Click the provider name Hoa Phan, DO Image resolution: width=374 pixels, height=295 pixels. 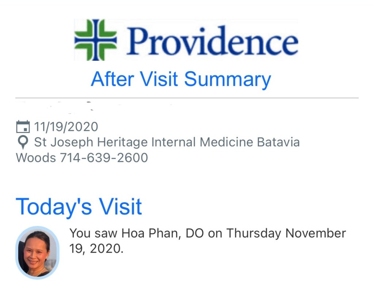point(156,233)
